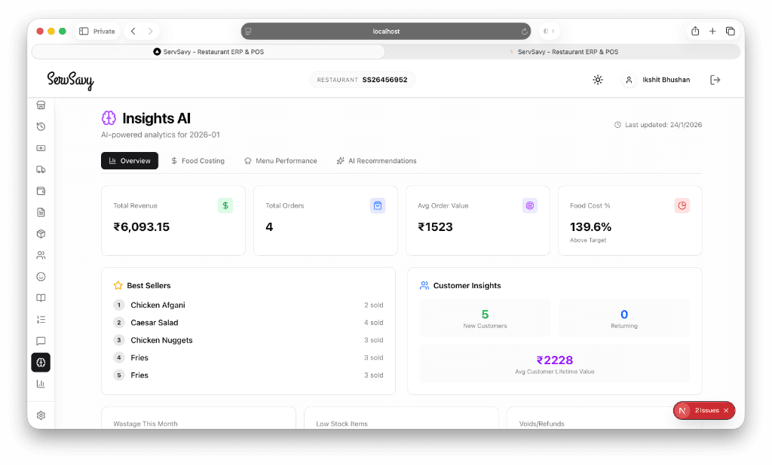Select the AI Recommendations tab
This screenshot has height=465, width=772.
(377, 160)
